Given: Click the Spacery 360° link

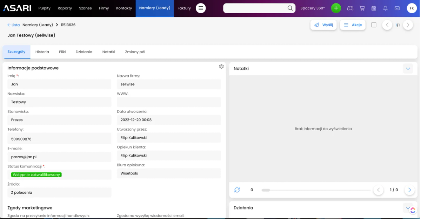Looking at the screenshot, I should (x=313, y=8).
